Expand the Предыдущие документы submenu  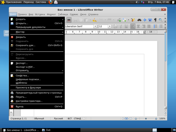click(x=37, y=27)
